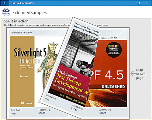Click the UNLEASHED banner on the cover
Viewport: 152px width, 120px height.
tap(113, 87)
